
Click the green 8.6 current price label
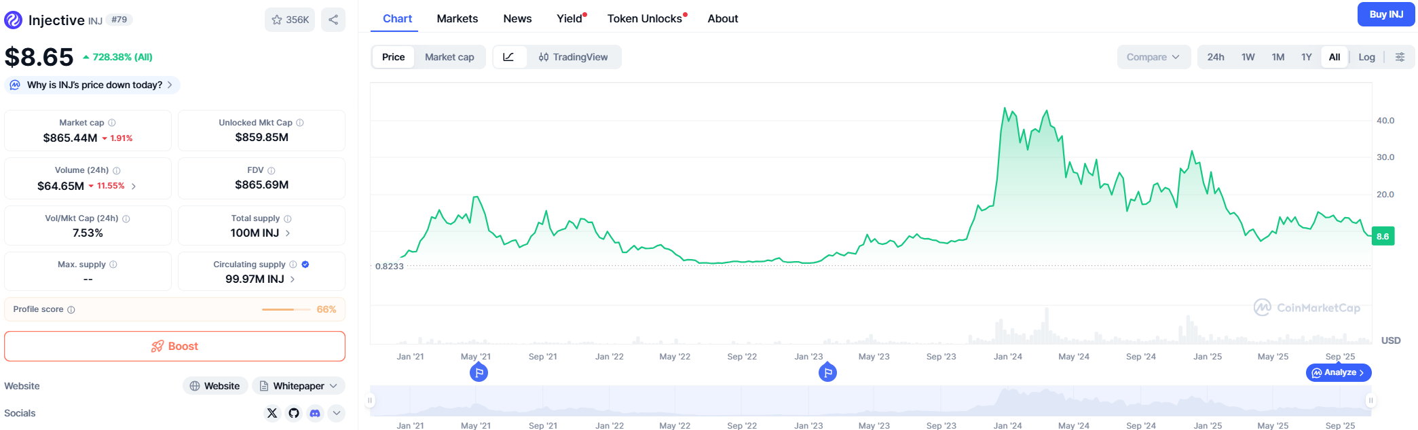(x=1383, y=236)
